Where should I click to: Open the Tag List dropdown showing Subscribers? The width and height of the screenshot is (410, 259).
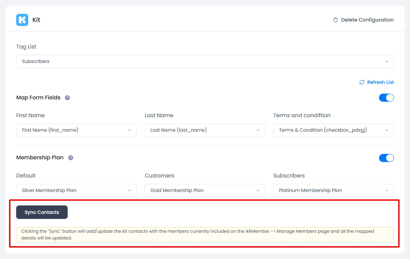205,62
